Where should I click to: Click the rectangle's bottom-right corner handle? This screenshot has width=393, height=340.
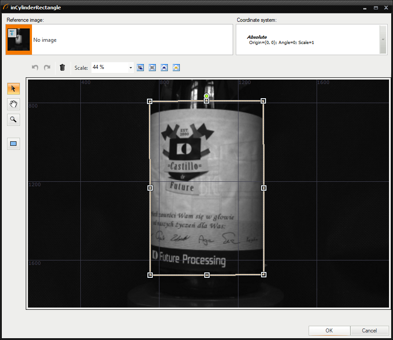[x=264, y=275]
